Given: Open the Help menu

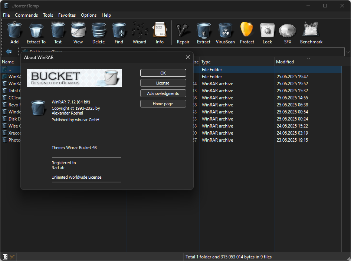Looking at the screenshot, I should coord(106,15).
